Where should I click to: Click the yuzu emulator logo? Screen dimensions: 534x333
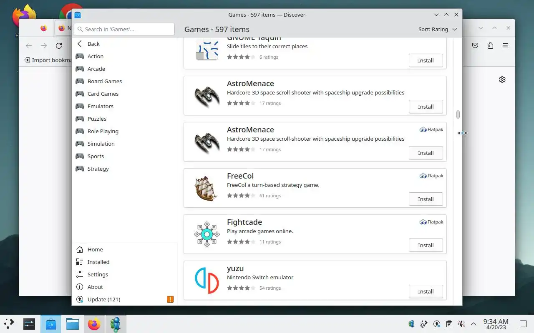[x=207, y=281]
